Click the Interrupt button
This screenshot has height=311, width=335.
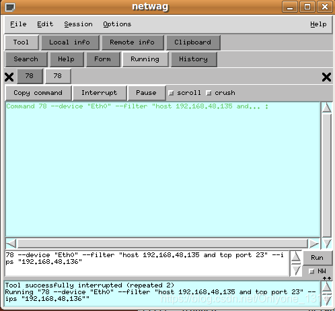pos(100,93)
